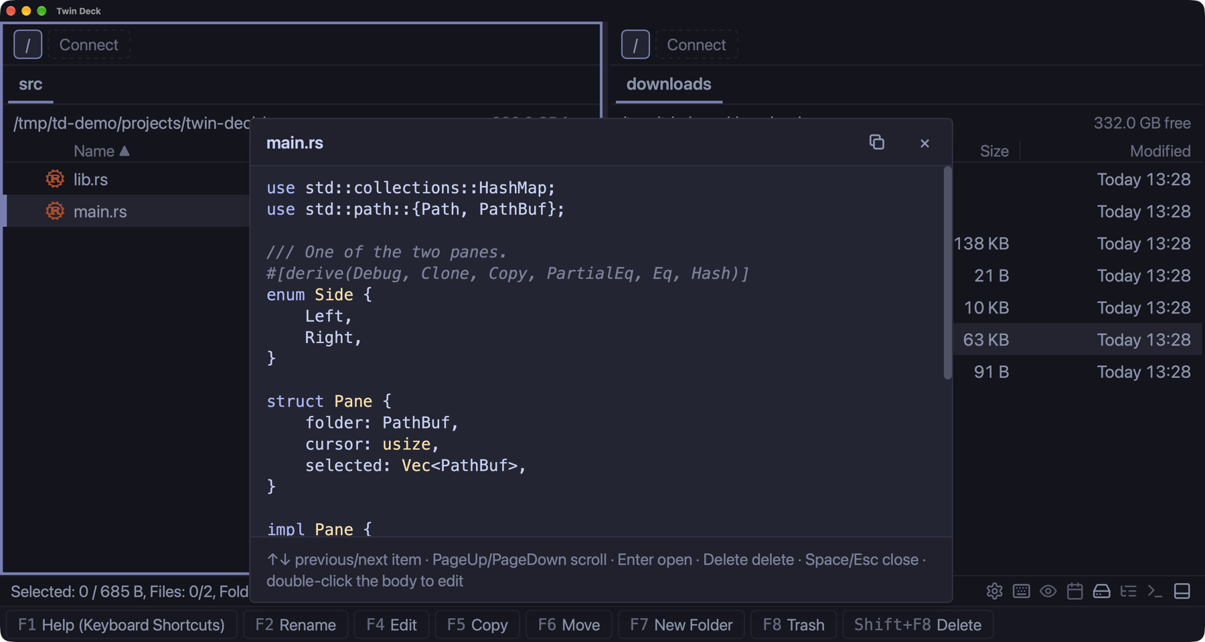Click Connect in the left pane
This screenshot has width=1205, height=642.
coord(89,45)
